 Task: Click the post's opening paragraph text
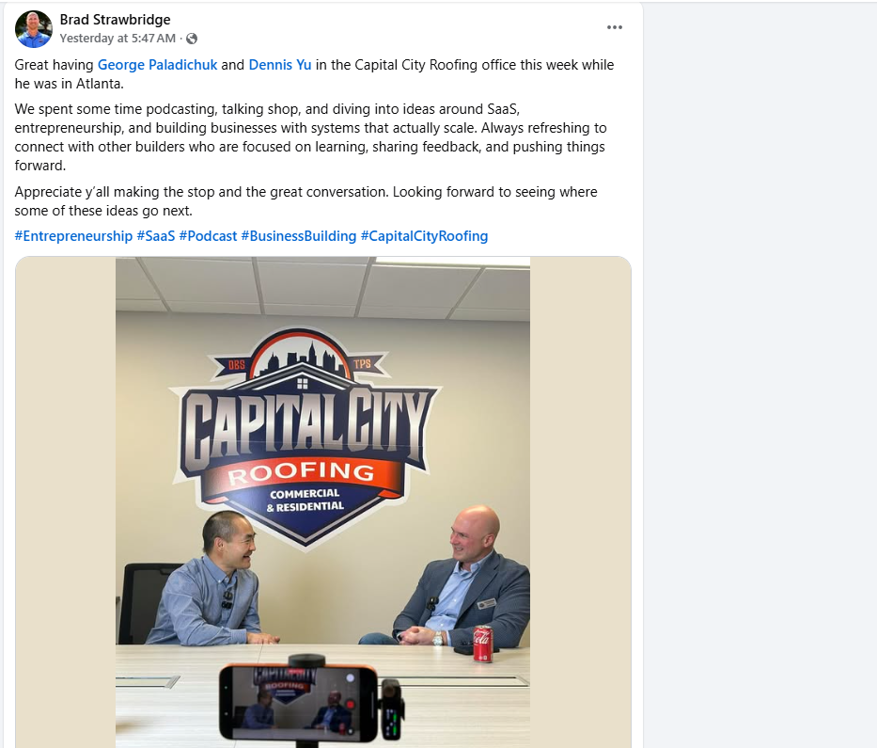[314, 74]
